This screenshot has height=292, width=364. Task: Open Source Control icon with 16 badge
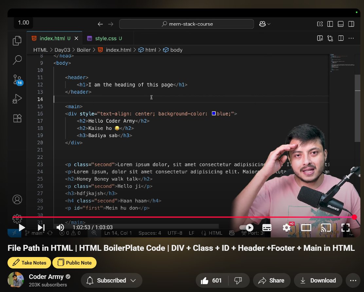click(18, 80)
